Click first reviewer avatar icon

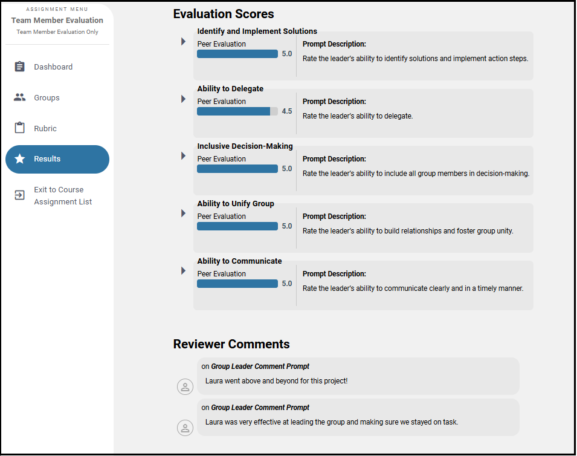(x=185, y=387)
